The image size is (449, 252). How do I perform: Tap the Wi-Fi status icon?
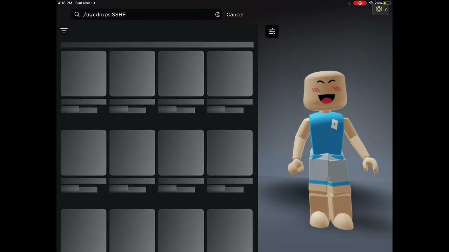[x=371, y=3]
